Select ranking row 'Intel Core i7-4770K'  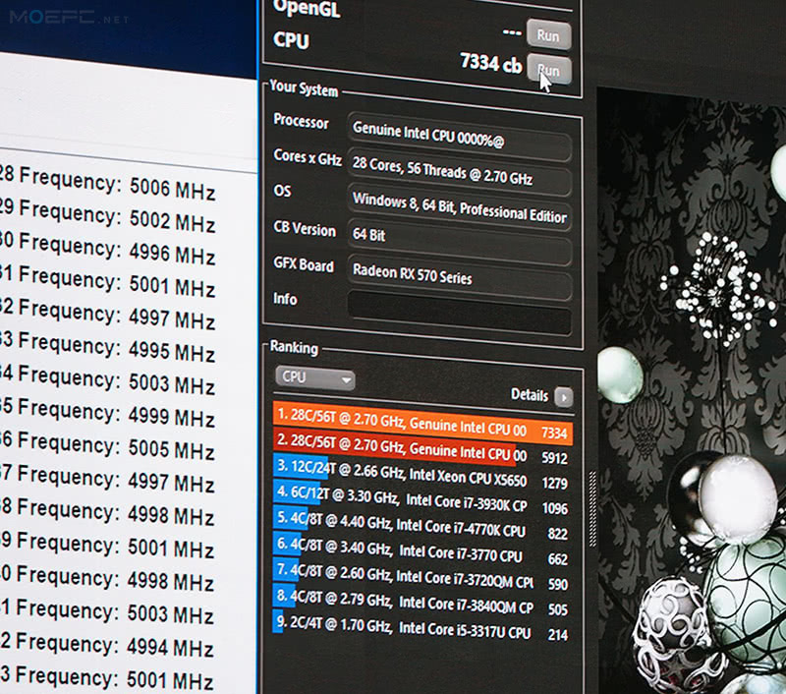pos(422,525)
